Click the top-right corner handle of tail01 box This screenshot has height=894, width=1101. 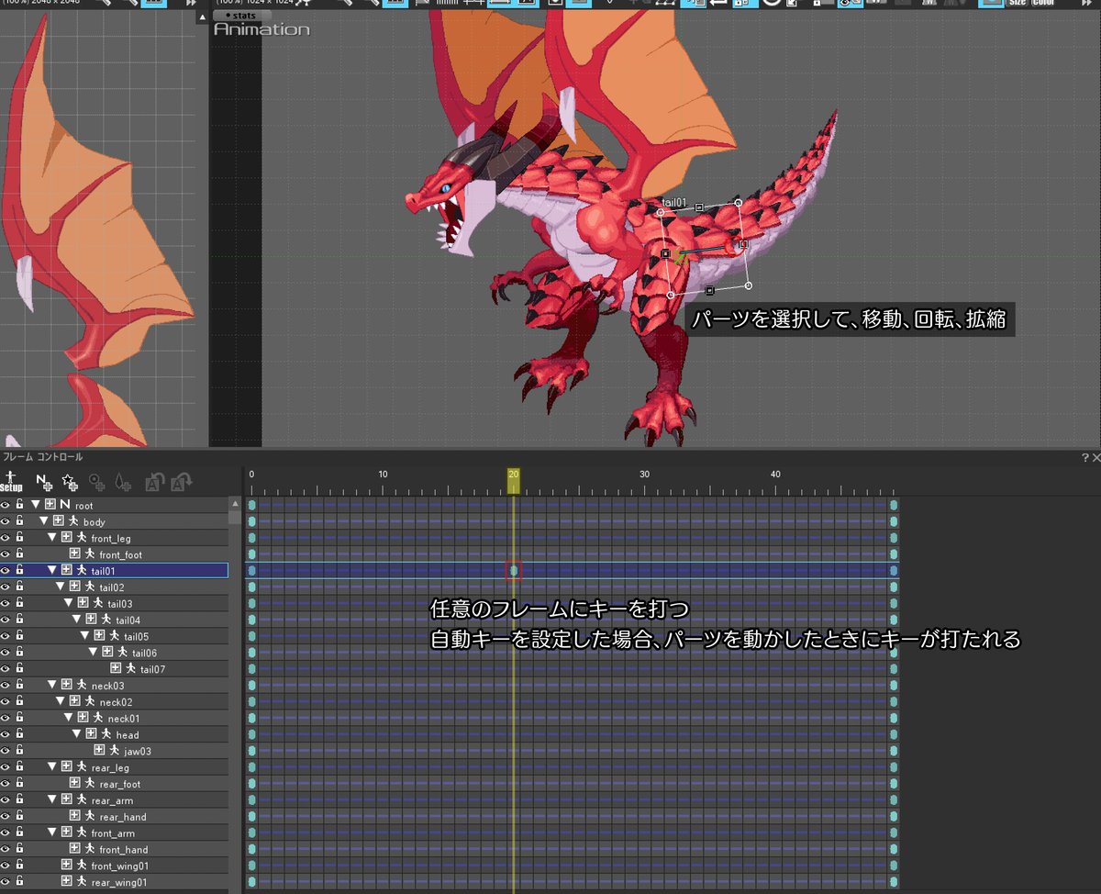738,202
